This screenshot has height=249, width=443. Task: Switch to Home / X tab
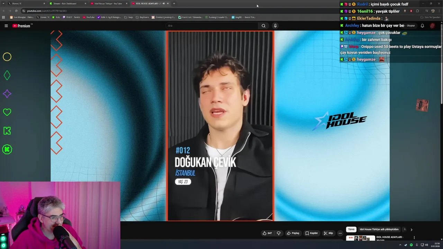point(27,3)
